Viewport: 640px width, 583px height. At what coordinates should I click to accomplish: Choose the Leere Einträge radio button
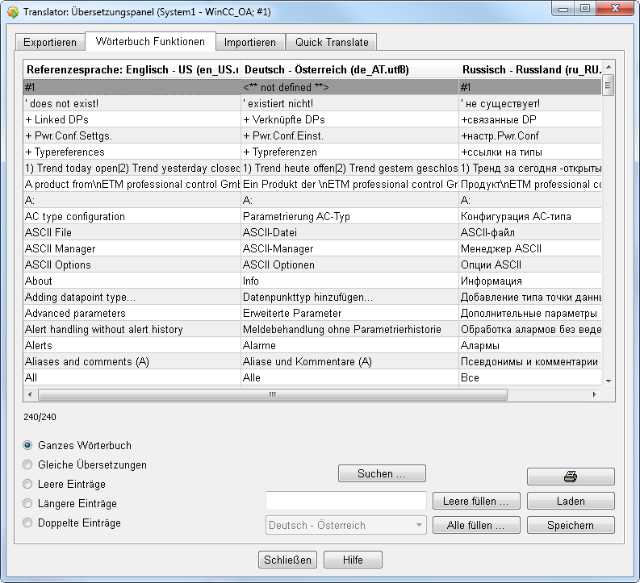(x=28, y=484)
